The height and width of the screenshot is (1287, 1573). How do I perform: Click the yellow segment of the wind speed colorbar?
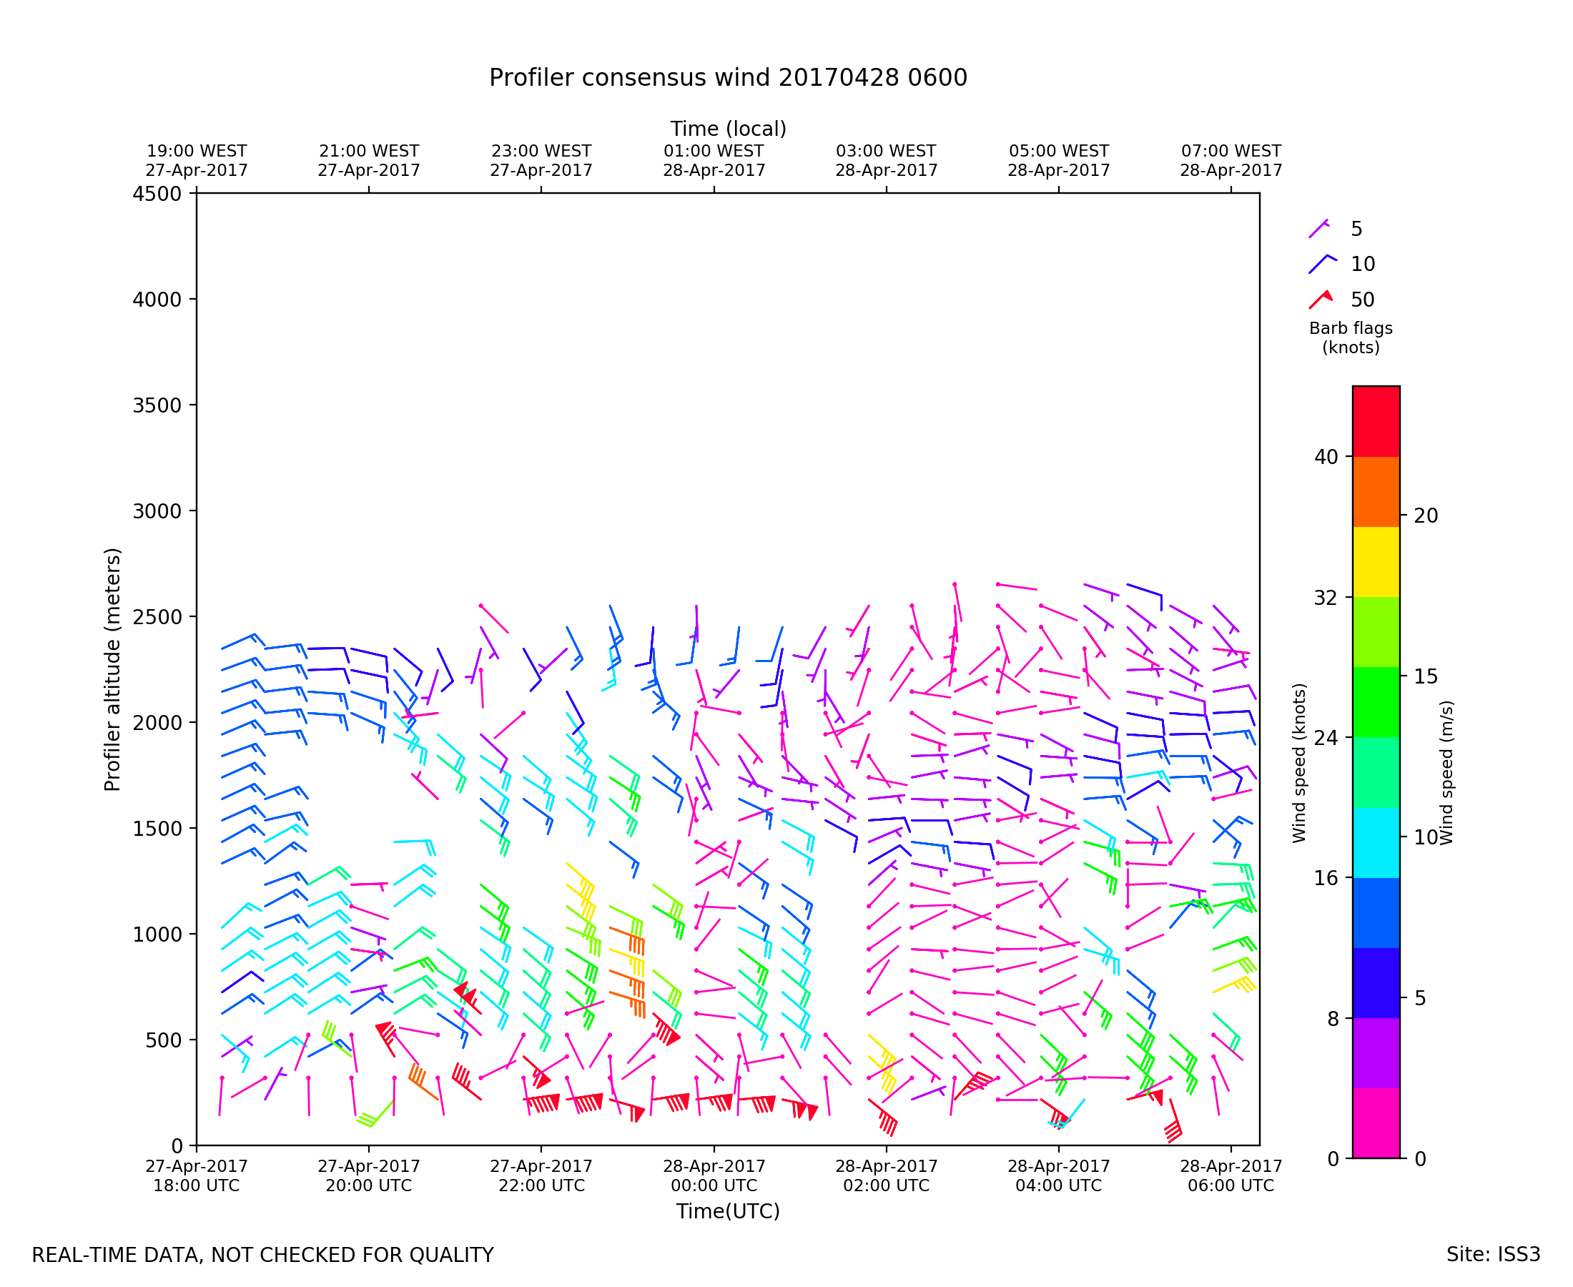1376,562
